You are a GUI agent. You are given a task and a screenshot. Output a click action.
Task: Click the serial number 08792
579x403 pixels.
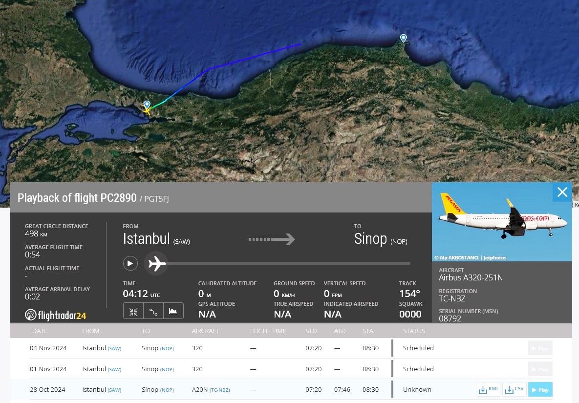pos(450,318)
